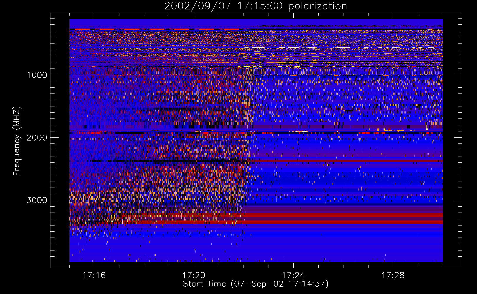The height and width of the screenshot is (294, 477).
Task: Select the 1000 frequency axis label
Action: pos(37,75)
